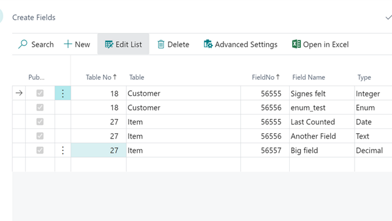
Task: Toggle published checkbox for Big field row
Action: click(x=40, y=150)
